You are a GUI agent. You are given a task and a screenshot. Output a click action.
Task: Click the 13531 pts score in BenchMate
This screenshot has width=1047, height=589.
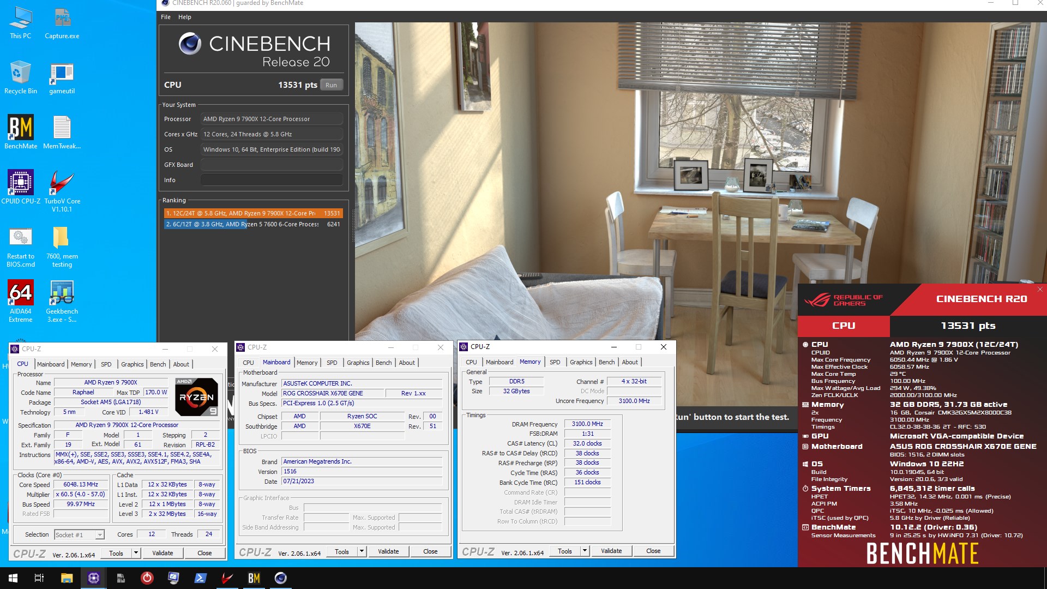(x=968, y=326)
